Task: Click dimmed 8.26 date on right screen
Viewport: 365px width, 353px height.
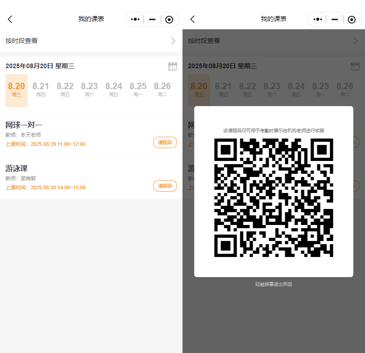Action: point(345,89)
